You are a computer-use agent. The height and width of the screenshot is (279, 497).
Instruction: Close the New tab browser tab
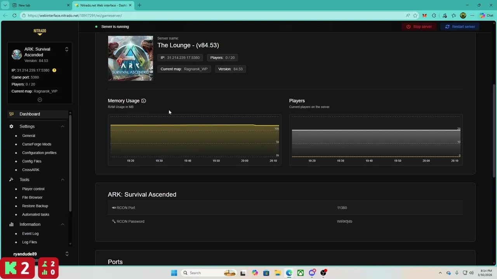click(x=68, y=5)
